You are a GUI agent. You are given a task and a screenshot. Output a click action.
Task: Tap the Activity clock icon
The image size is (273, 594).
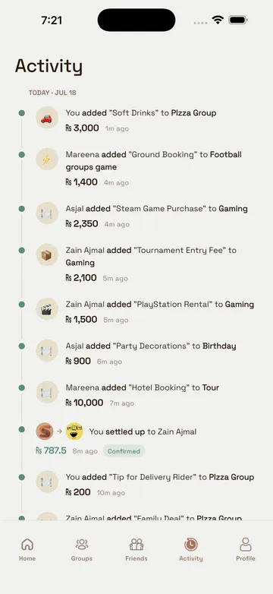pyautogui.click(x=191, y=545)
